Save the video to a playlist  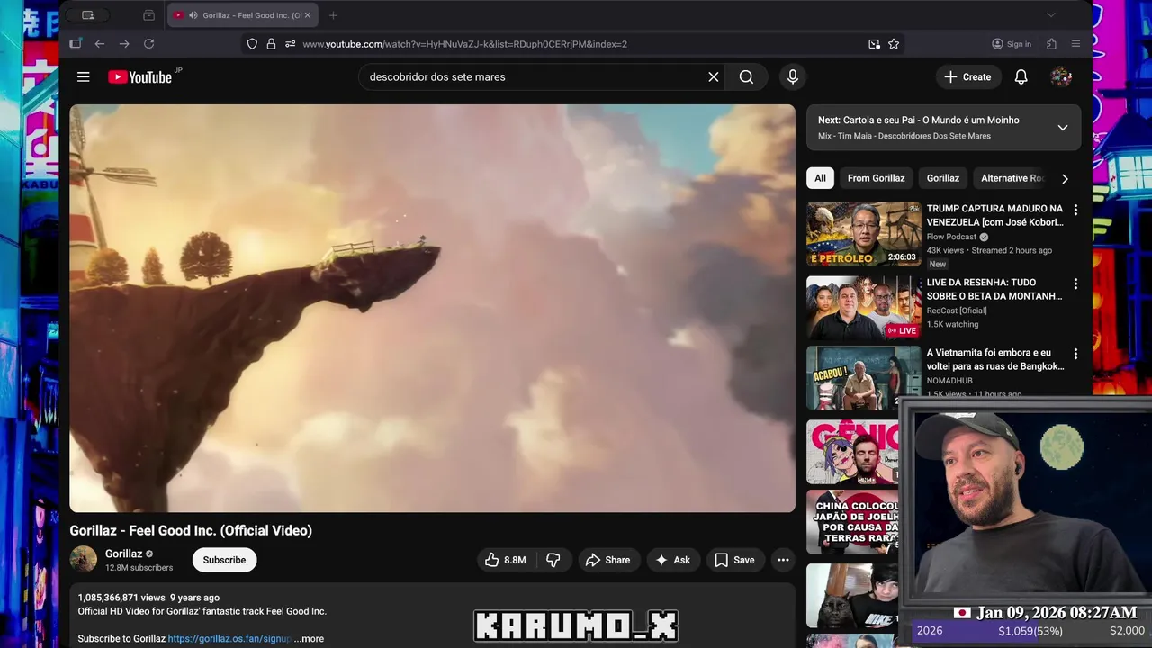coord(734,560)
